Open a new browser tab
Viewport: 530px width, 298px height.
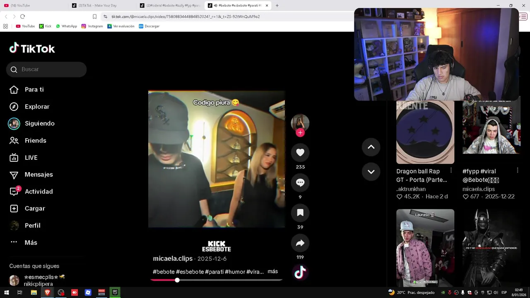pyautogui.click(x=277, y=5)
